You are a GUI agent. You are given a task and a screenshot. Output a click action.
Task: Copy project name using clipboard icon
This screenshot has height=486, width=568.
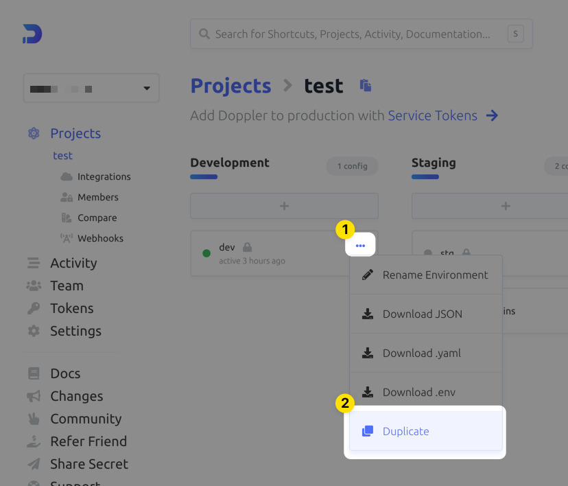click(366, 86)
